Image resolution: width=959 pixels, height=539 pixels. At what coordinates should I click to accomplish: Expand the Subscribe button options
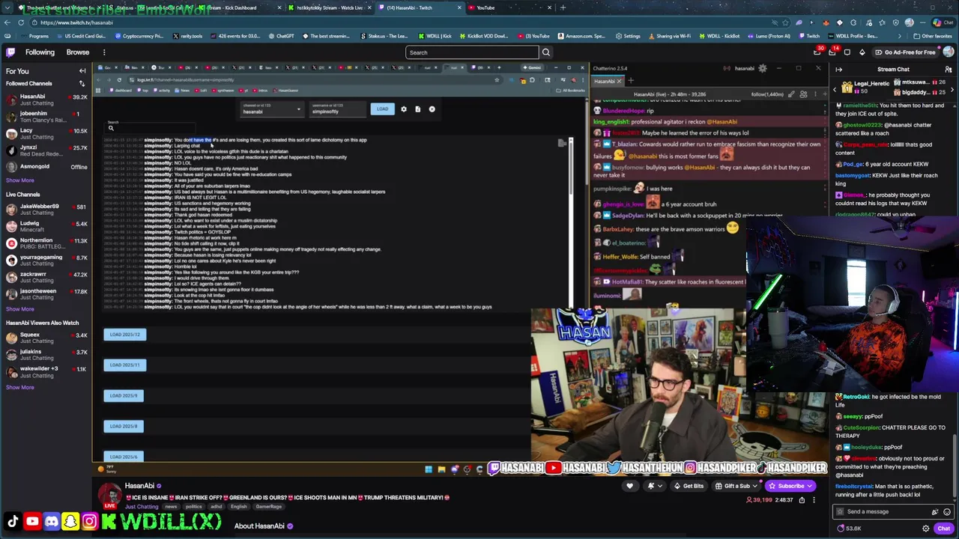(x=811, y=486)
